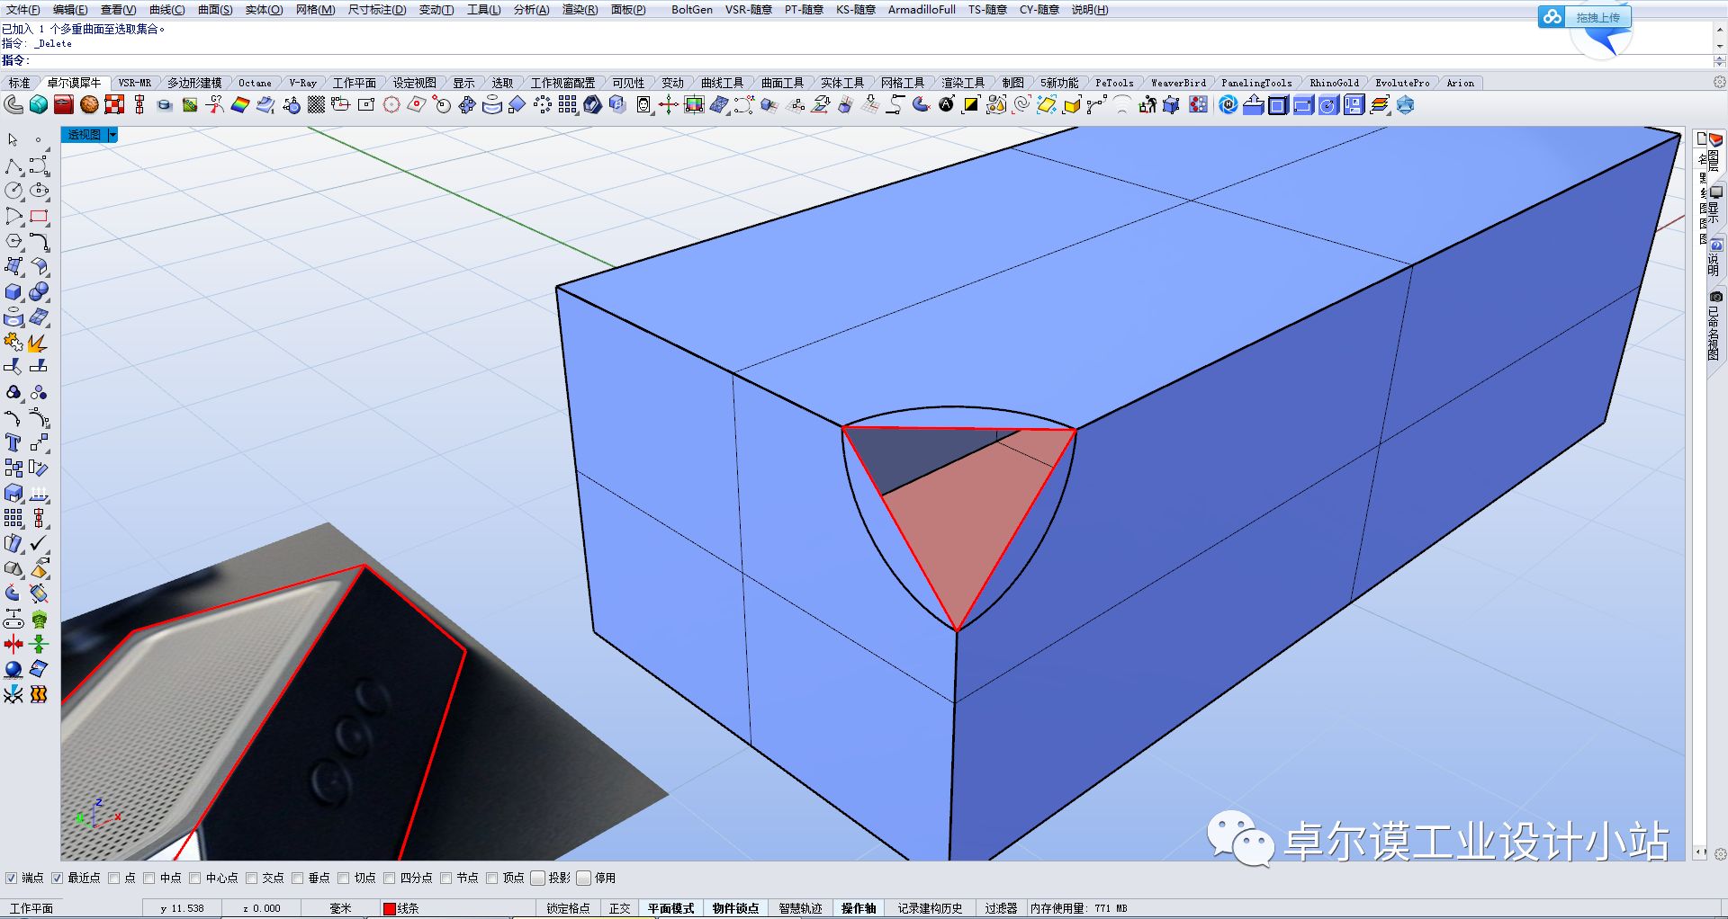The height and width of the screenshot is (919, 1728).
Task: Toggle the 投影 snap option
Action: pos(538,879)
